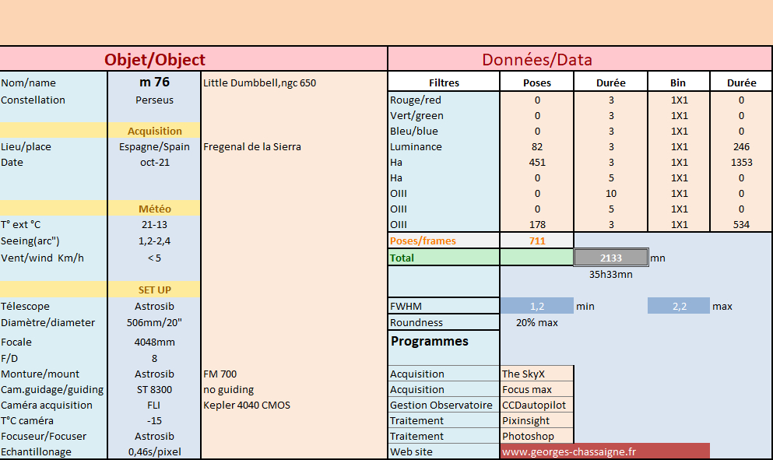Click the Seeing value 1,2-2,4 cell
Viewport: 773px width, 460px height.
coord(154,241)
